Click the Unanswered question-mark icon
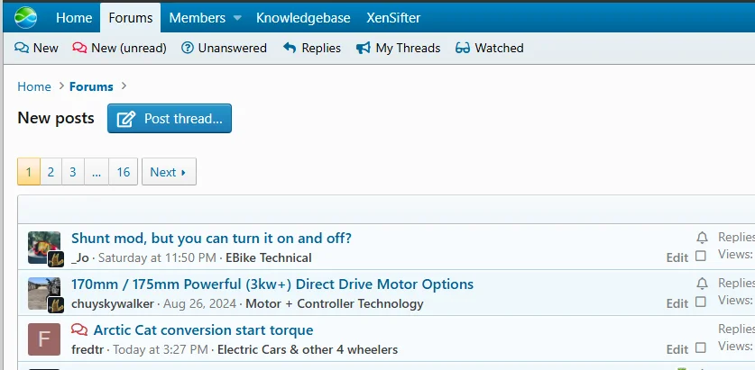 [188, 48]
